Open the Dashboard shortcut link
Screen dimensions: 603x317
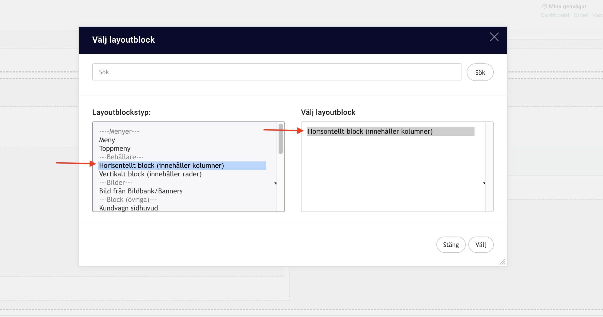[555, 15]
